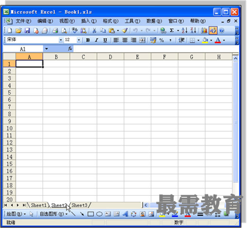Click column header D

[111, 57]
